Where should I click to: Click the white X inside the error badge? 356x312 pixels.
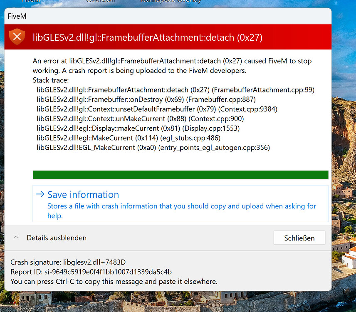(17, 35)
